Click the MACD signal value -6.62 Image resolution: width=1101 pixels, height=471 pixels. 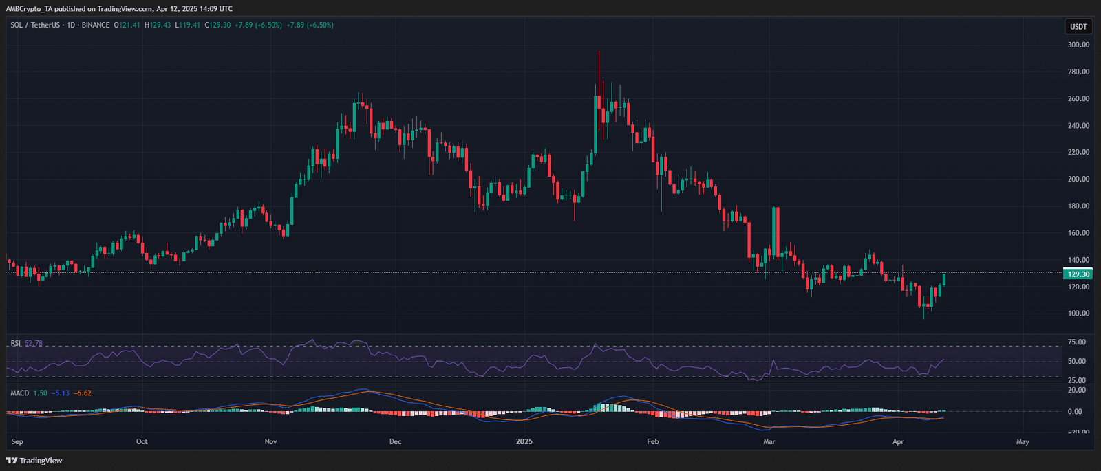(83, 393)
